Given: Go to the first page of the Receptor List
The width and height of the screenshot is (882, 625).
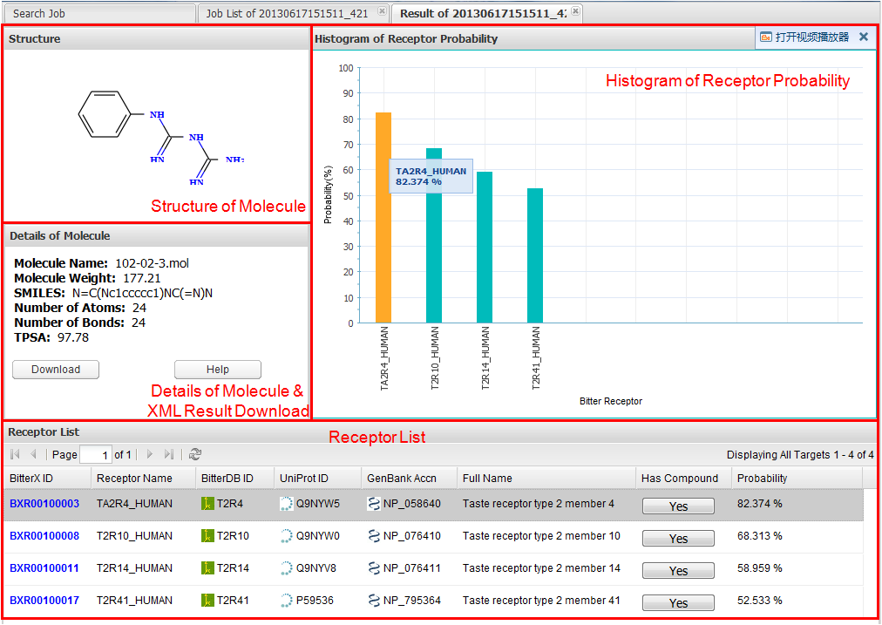Looking at the screenshot, I should pyautogui.click(x=15, y=454).
